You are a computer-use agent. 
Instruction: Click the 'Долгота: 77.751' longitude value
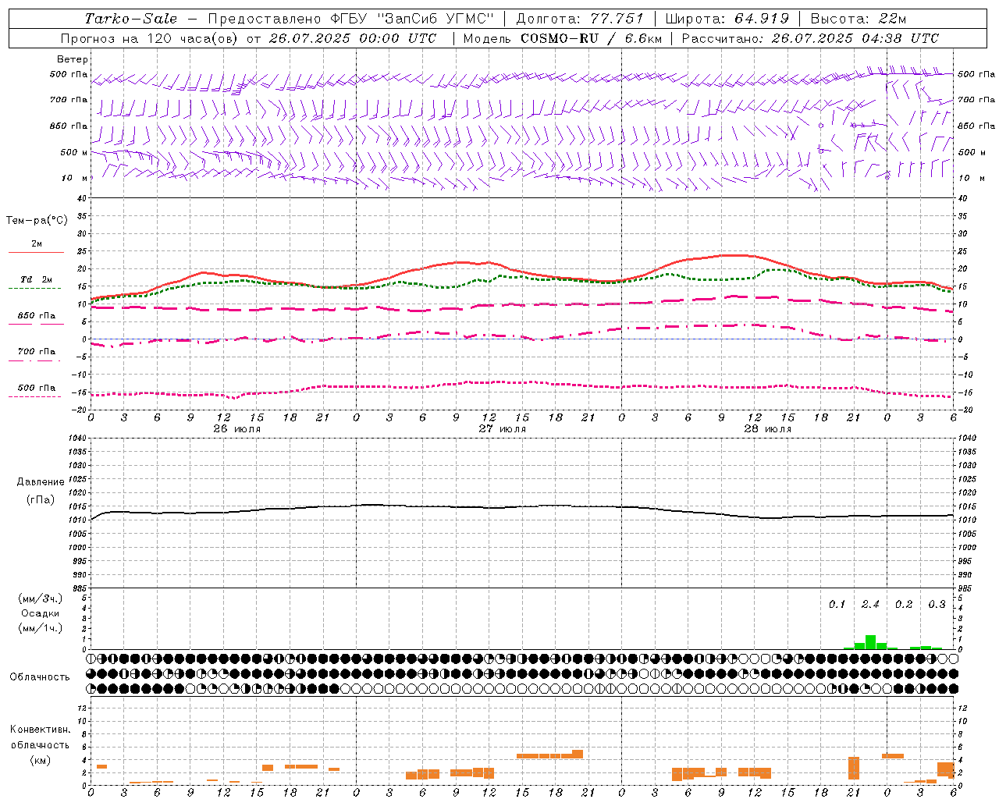[x=580, y=19]
